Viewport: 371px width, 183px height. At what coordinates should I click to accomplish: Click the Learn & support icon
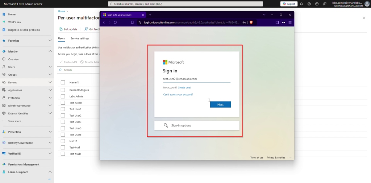(4, 172)
